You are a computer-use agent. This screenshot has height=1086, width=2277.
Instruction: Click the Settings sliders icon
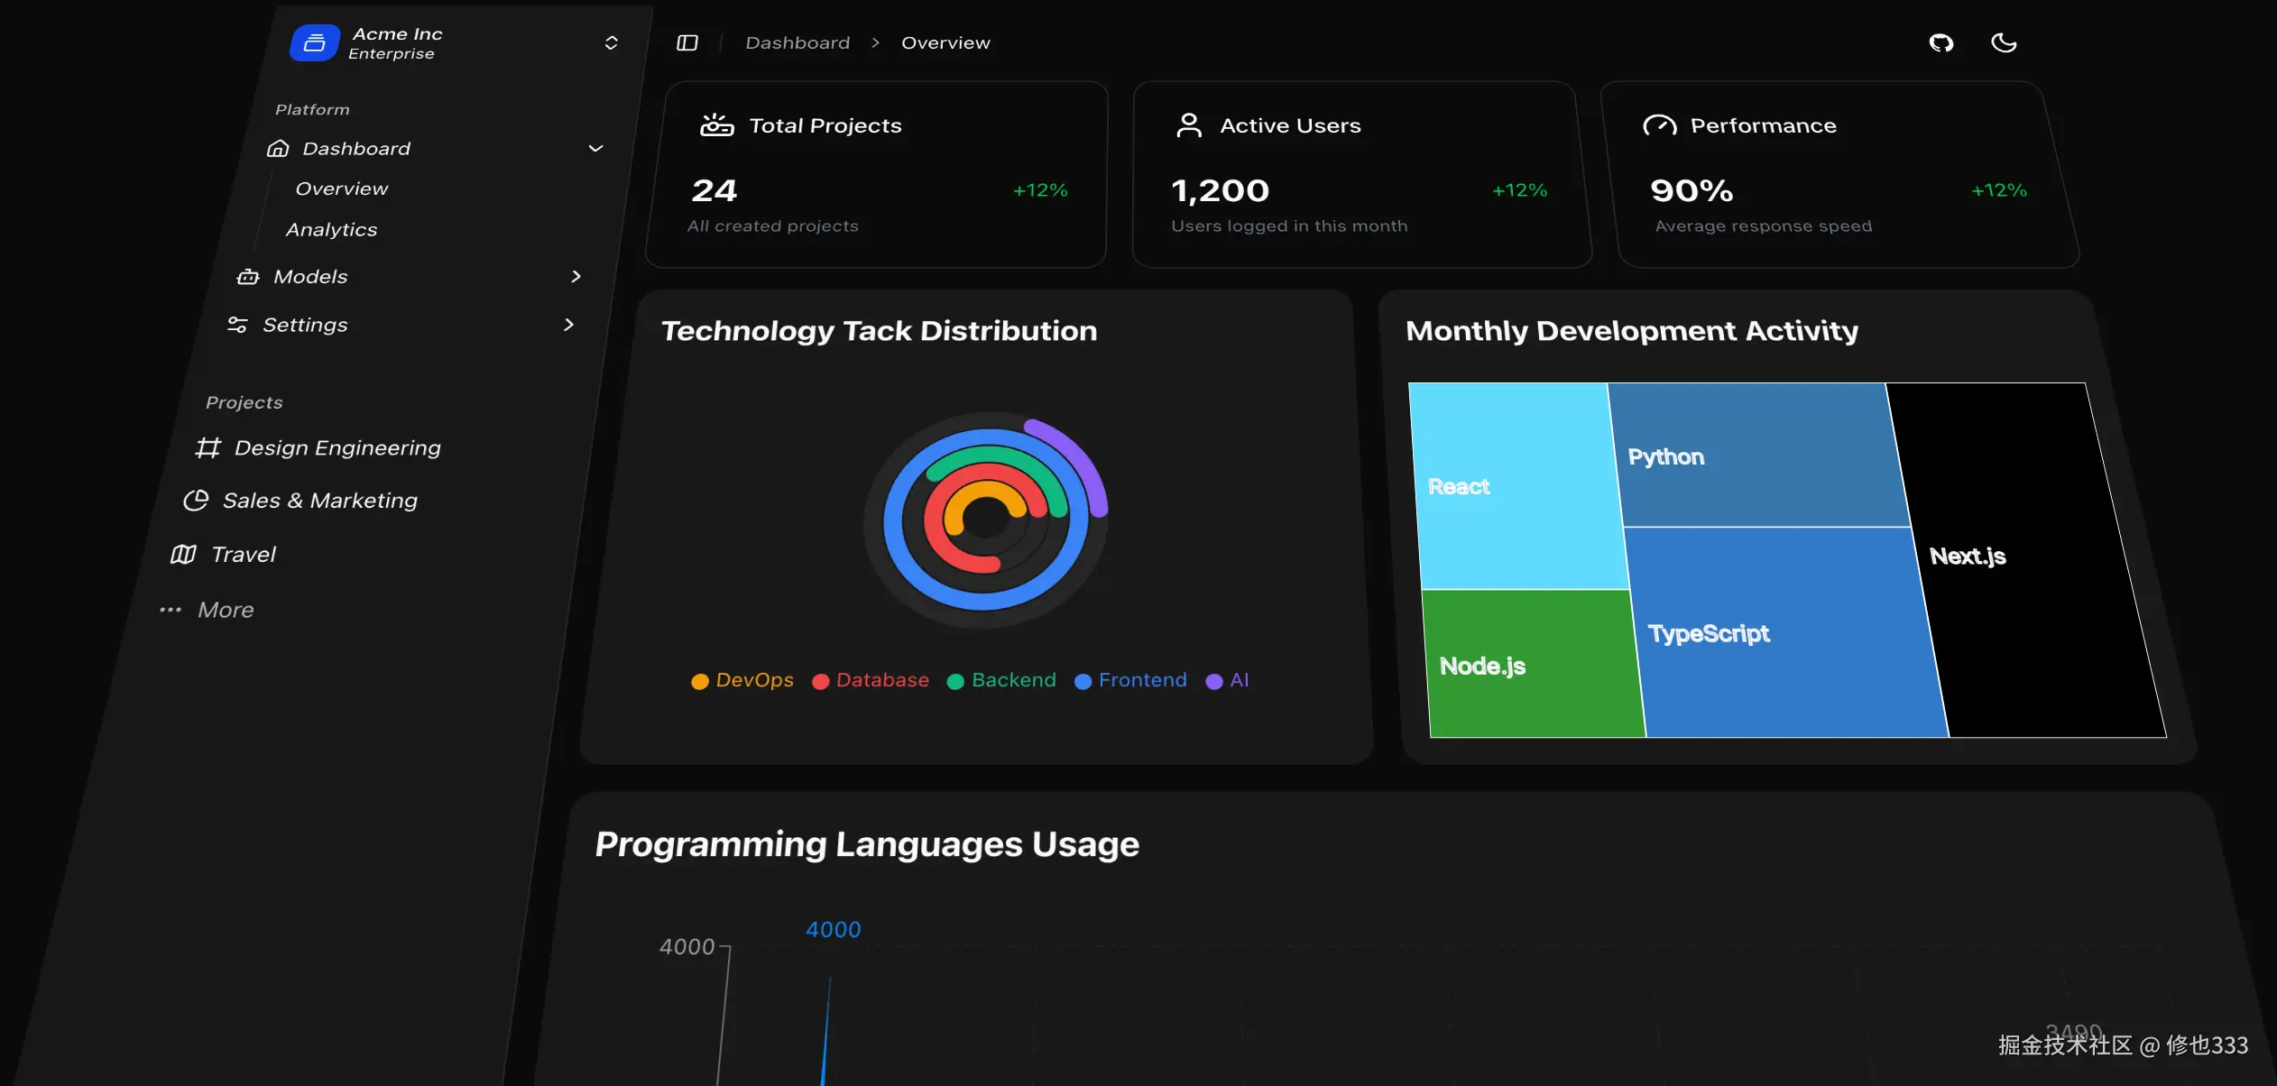click(237, 324)
